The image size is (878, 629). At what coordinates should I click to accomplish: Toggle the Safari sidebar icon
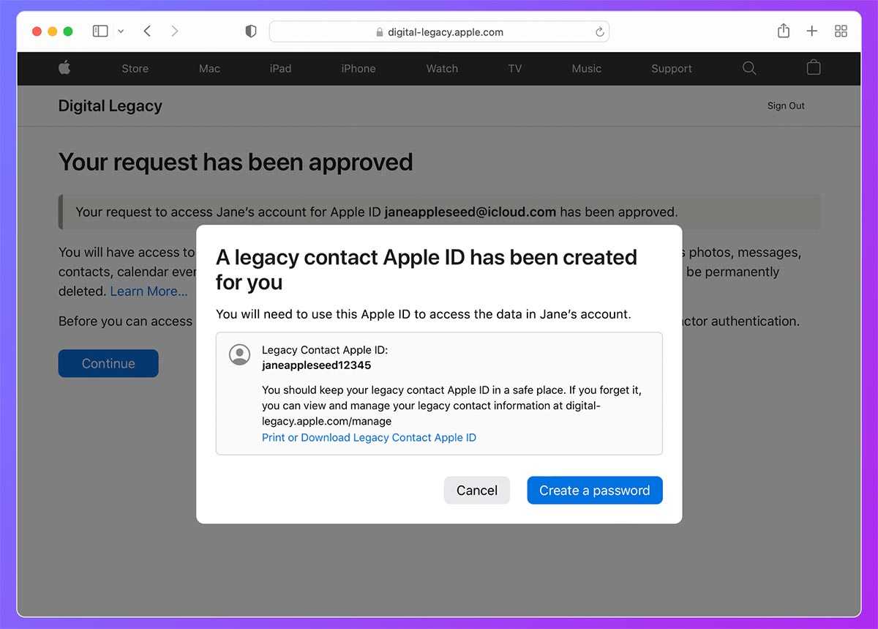coord(100,31)
